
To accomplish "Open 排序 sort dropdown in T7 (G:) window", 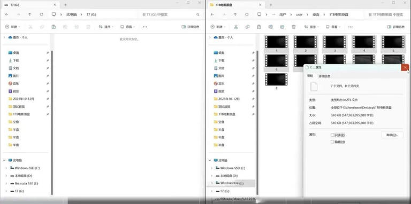I will (106, 27).
